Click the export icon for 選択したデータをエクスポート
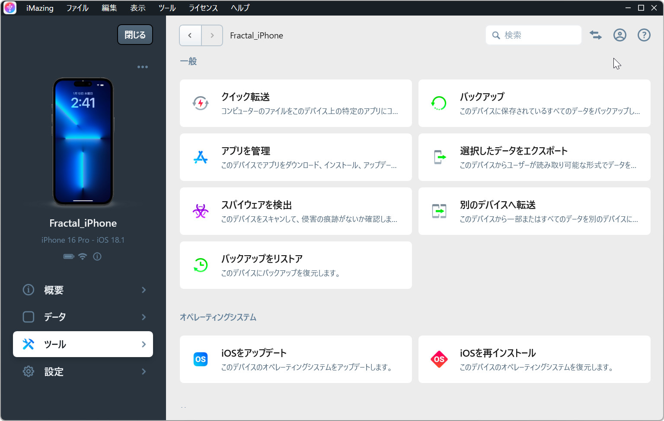 [440, 157]
